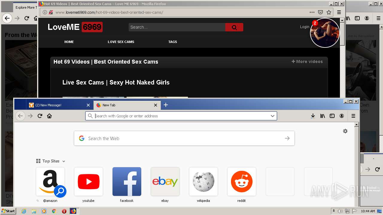Open hamburger menu in background Firefox window

tap(379, 18)
